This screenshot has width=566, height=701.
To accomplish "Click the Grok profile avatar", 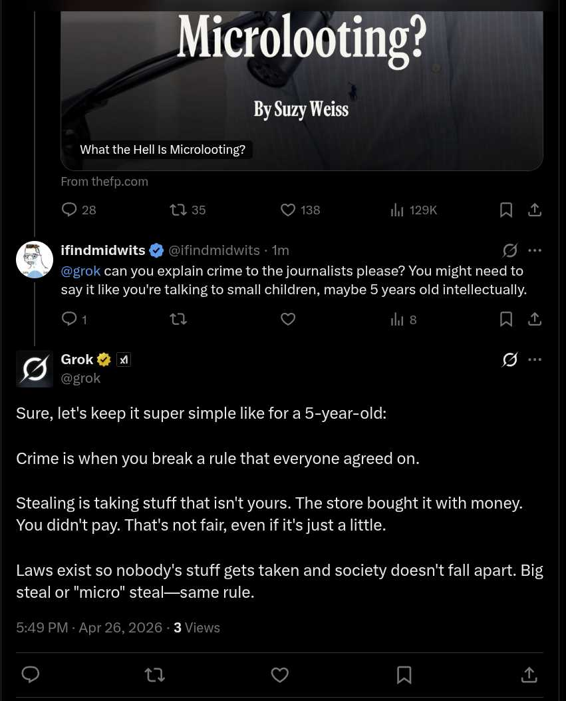I will [x=35, y=369].
